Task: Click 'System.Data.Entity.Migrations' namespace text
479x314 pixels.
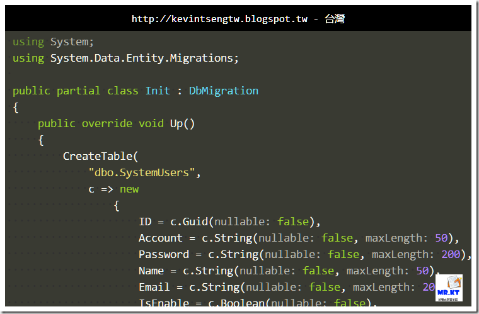Action: pos(141,58)
